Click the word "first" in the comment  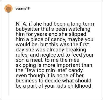point(83,44)
